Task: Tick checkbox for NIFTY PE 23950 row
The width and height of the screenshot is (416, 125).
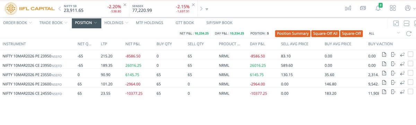Action: pos(410,54)
